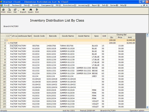The image size is (149, 112).
Task: Select outline level 2 button
Action: tap(9, 36)
